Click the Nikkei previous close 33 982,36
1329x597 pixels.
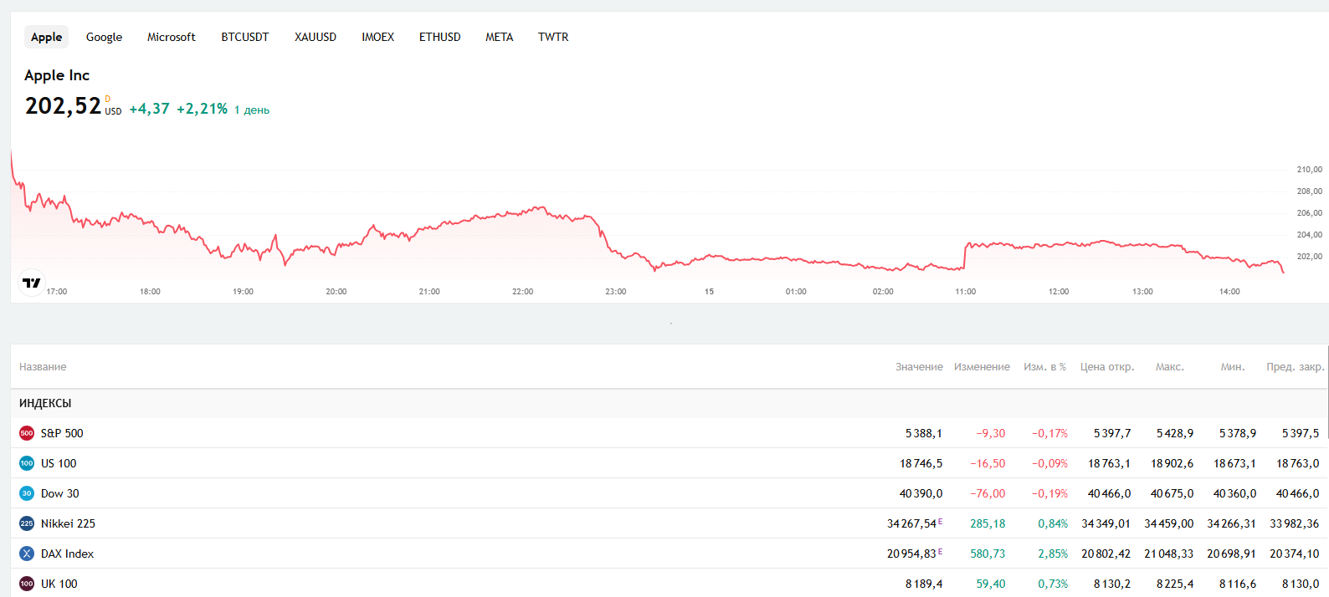[1295, 523]
